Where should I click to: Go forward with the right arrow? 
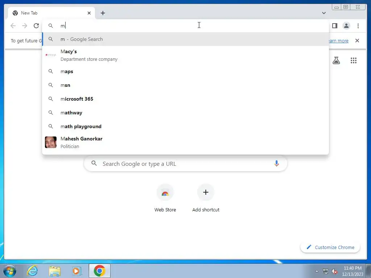pos(25,26)
